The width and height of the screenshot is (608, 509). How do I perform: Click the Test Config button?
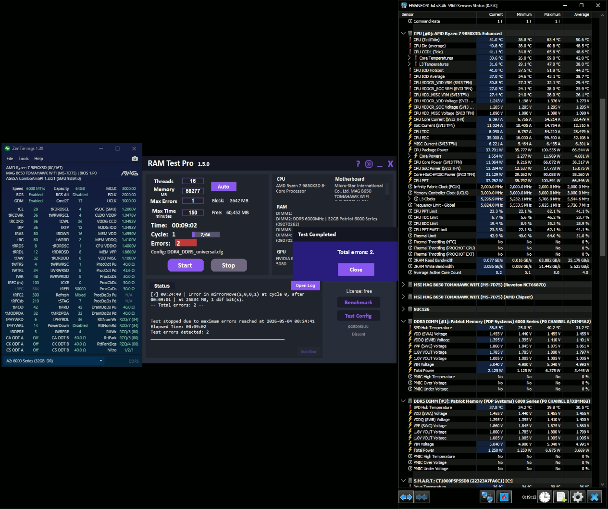click(x=358, y=316)
